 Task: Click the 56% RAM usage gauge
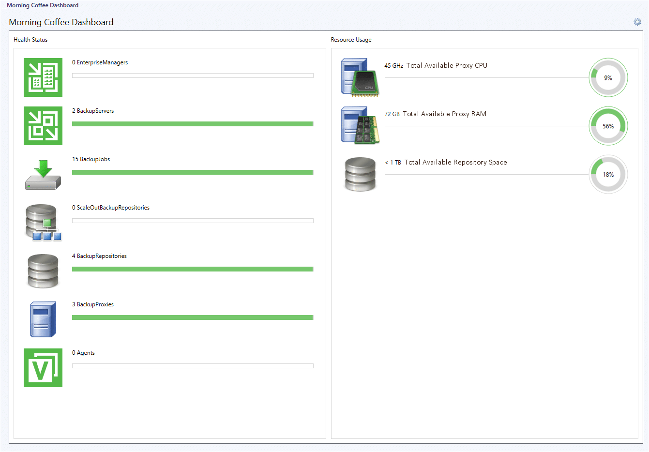[x=608, y=126]
